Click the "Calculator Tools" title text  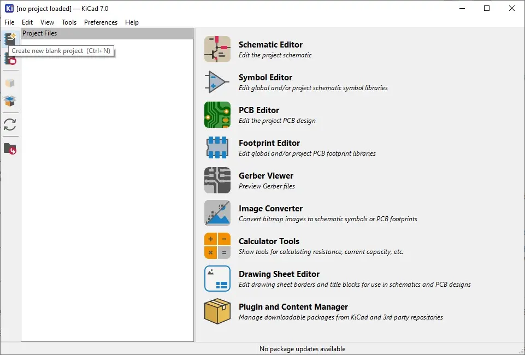(269, 241)
